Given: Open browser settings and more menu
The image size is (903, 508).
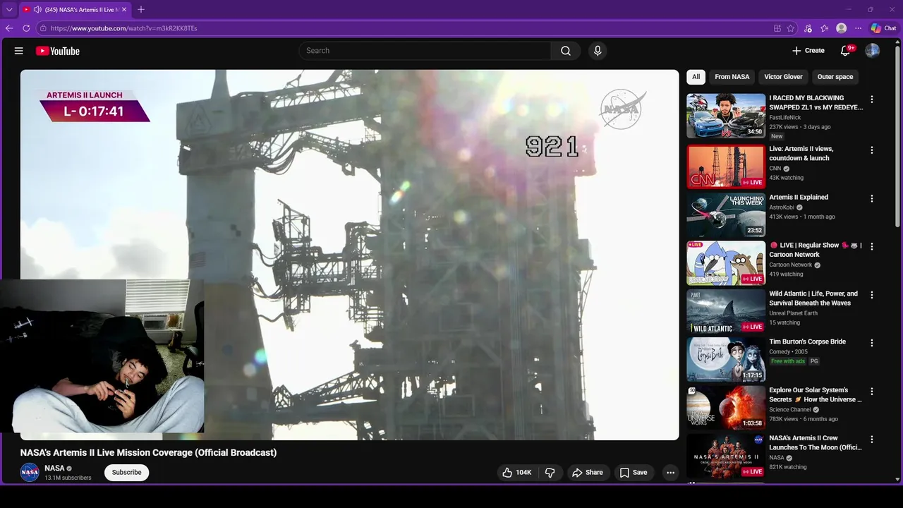Looking at the screenshot, I should pos(858,28).
